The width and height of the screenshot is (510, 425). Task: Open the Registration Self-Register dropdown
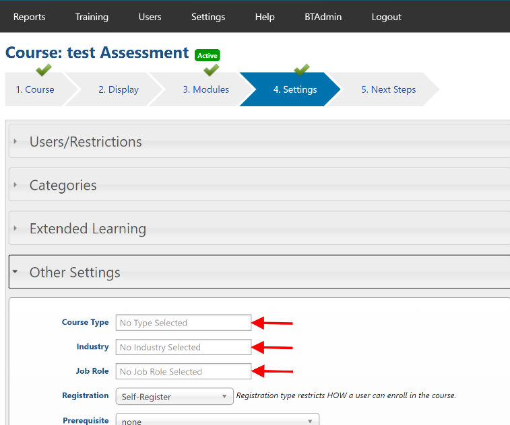pos(174,396)
